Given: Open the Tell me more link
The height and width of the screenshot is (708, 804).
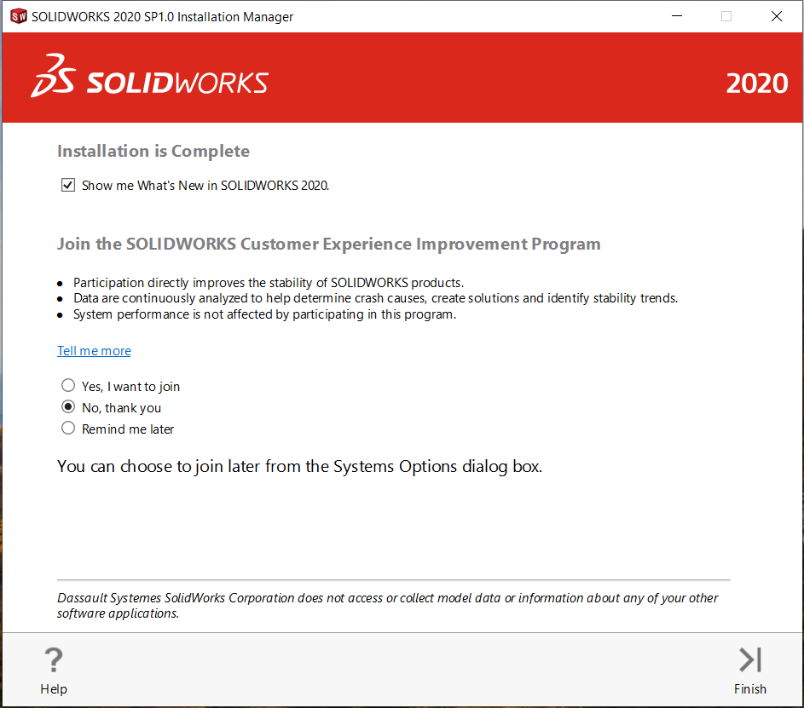Looking at the screenshot, I should [x=94, y=351].
